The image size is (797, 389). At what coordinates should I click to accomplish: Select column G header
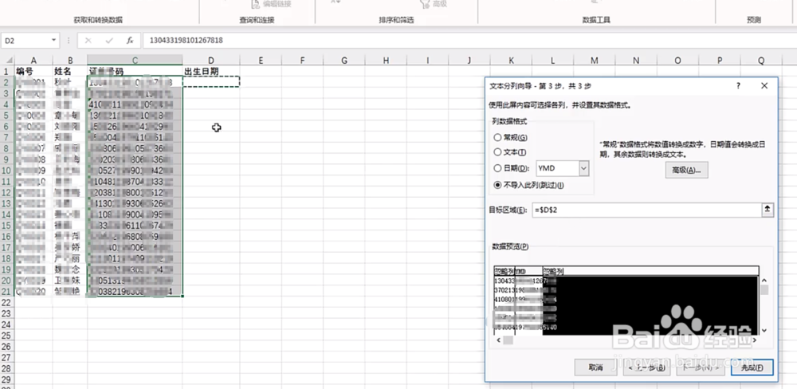344,61
